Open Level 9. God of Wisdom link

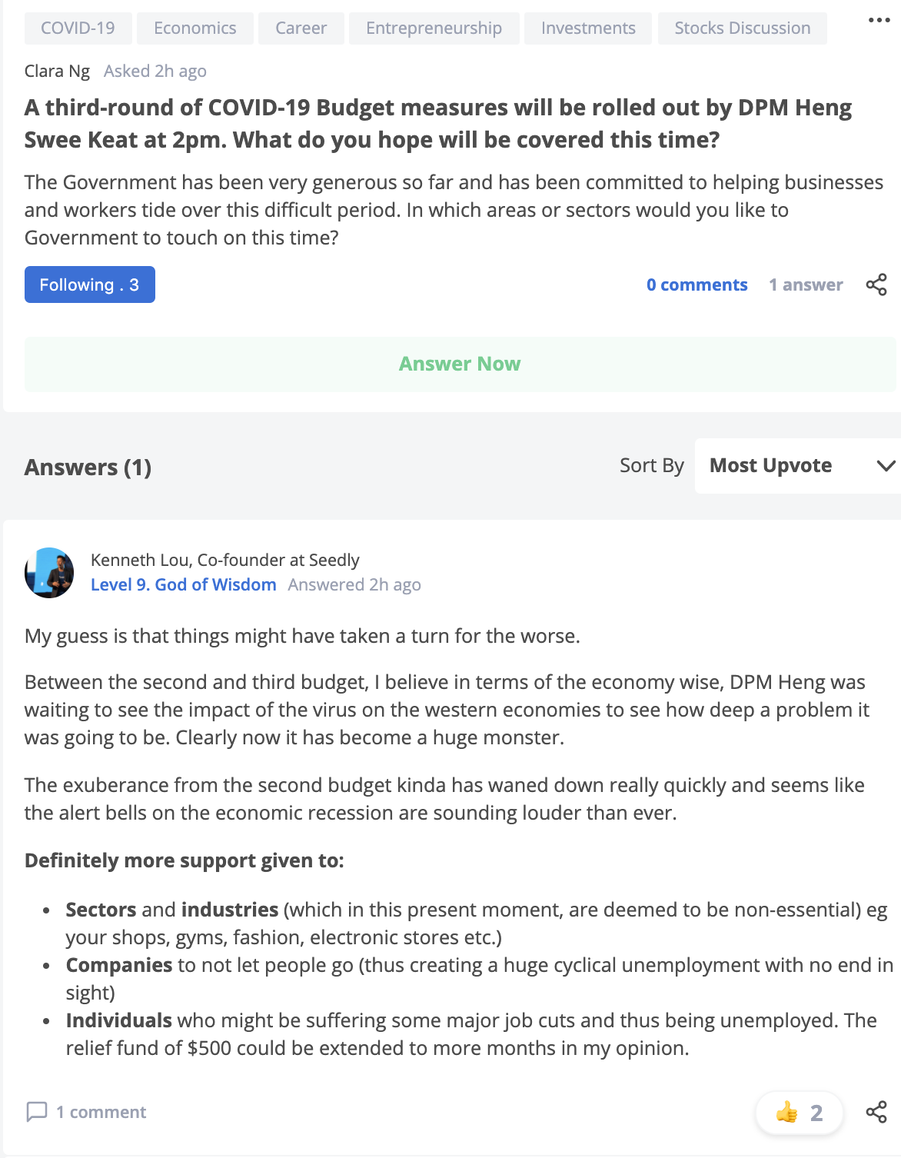coord(184,585)
